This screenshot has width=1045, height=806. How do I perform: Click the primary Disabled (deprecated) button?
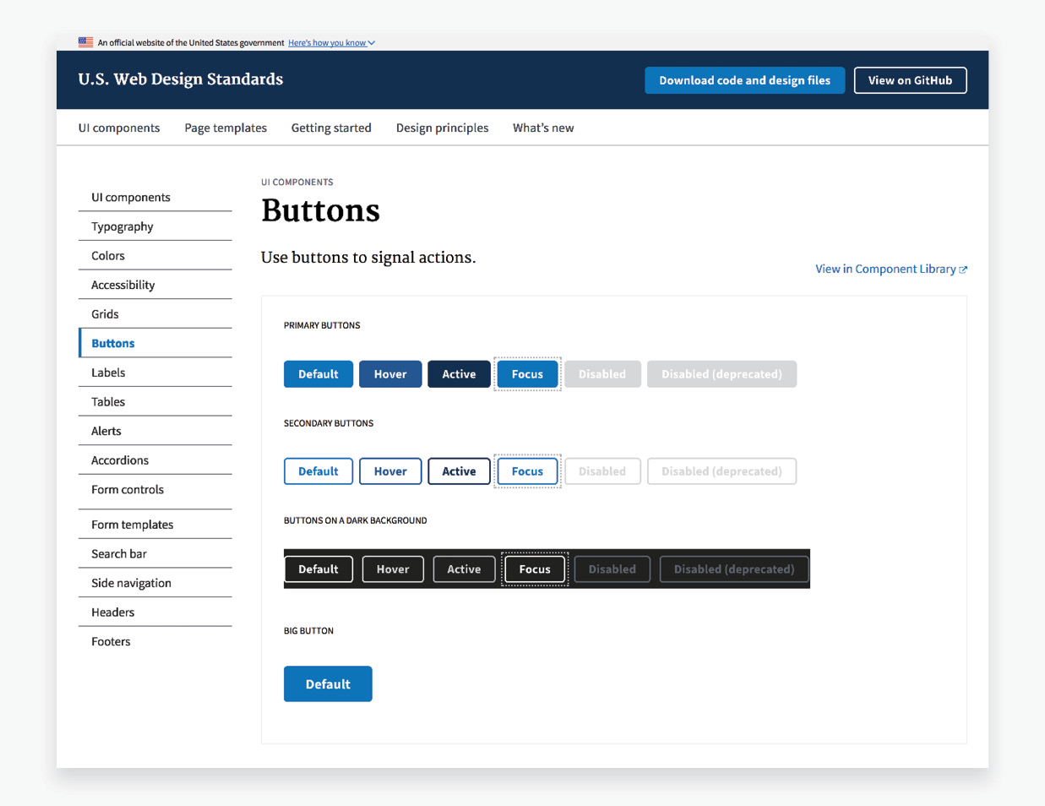(x=721, y=374)
